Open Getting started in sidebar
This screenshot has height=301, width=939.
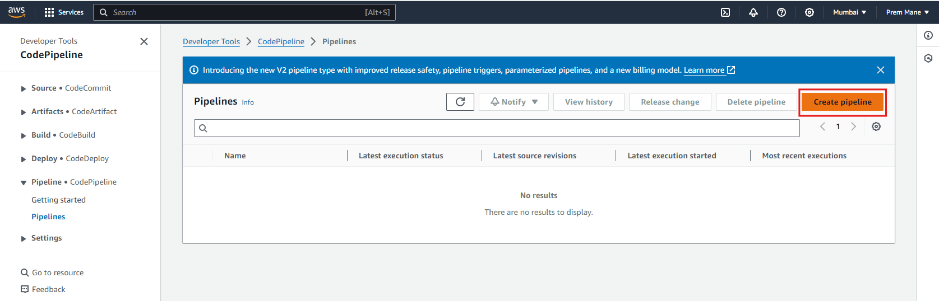(58, 200)
